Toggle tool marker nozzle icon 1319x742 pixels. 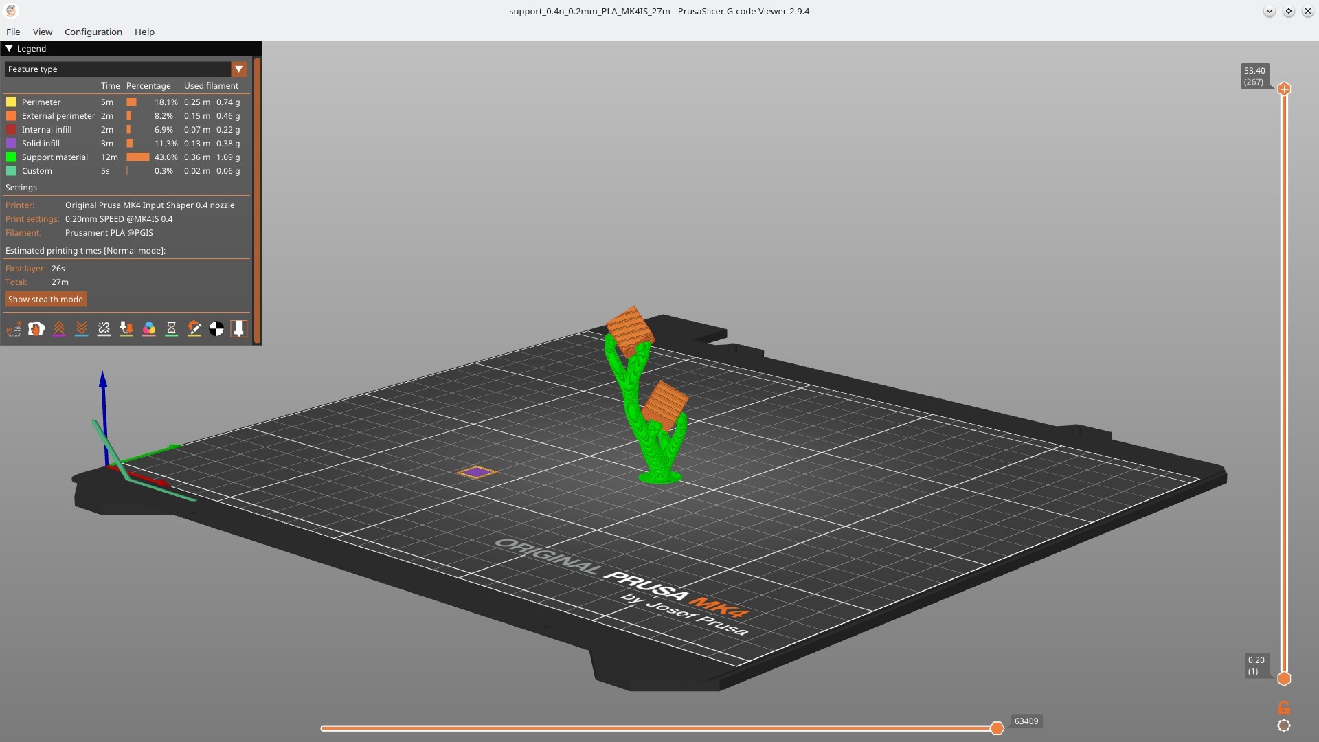[x=238, y=329]
